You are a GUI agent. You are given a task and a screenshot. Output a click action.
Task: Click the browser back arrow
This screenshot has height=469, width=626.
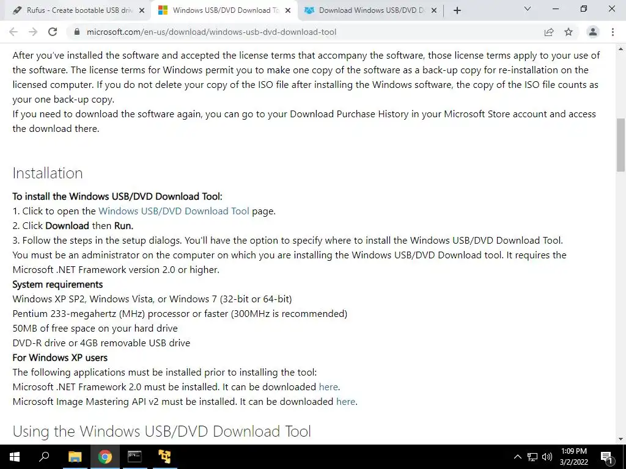tap(13, 32)
